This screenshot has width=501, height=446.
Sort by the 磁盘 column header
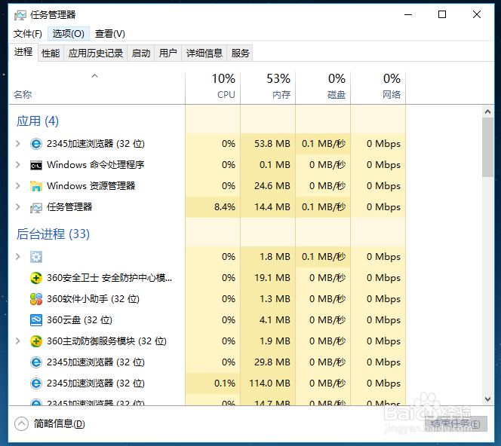click(x=323, y=87)
